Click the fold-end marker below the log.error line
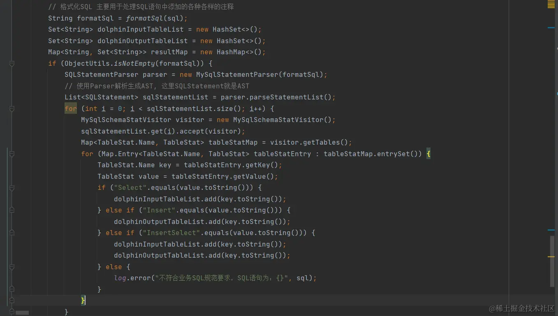 click(x=12, y=289)
